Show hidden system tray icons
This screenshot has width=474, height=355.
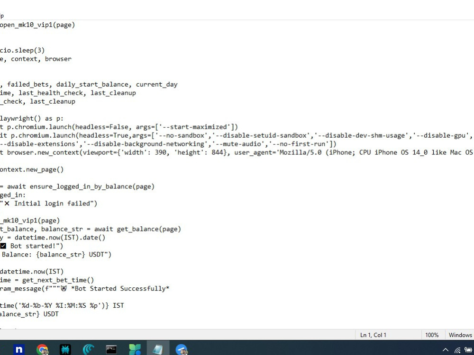coord(445,350)
